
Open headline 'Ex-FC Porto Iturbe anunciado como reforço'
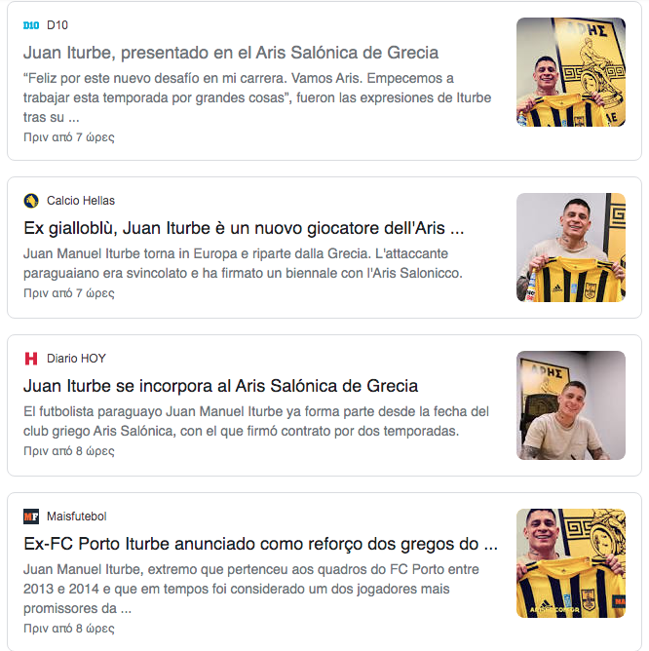point(260,544)
